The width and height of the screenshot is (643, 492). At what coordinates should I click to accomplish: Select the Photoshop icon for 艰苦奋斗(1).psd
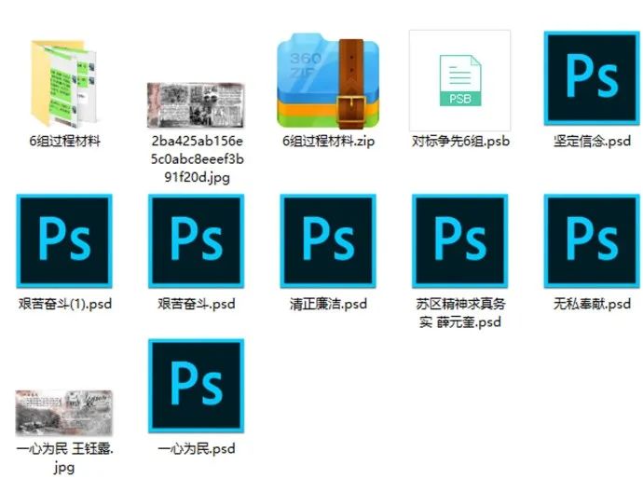click(x=64, y=240)
